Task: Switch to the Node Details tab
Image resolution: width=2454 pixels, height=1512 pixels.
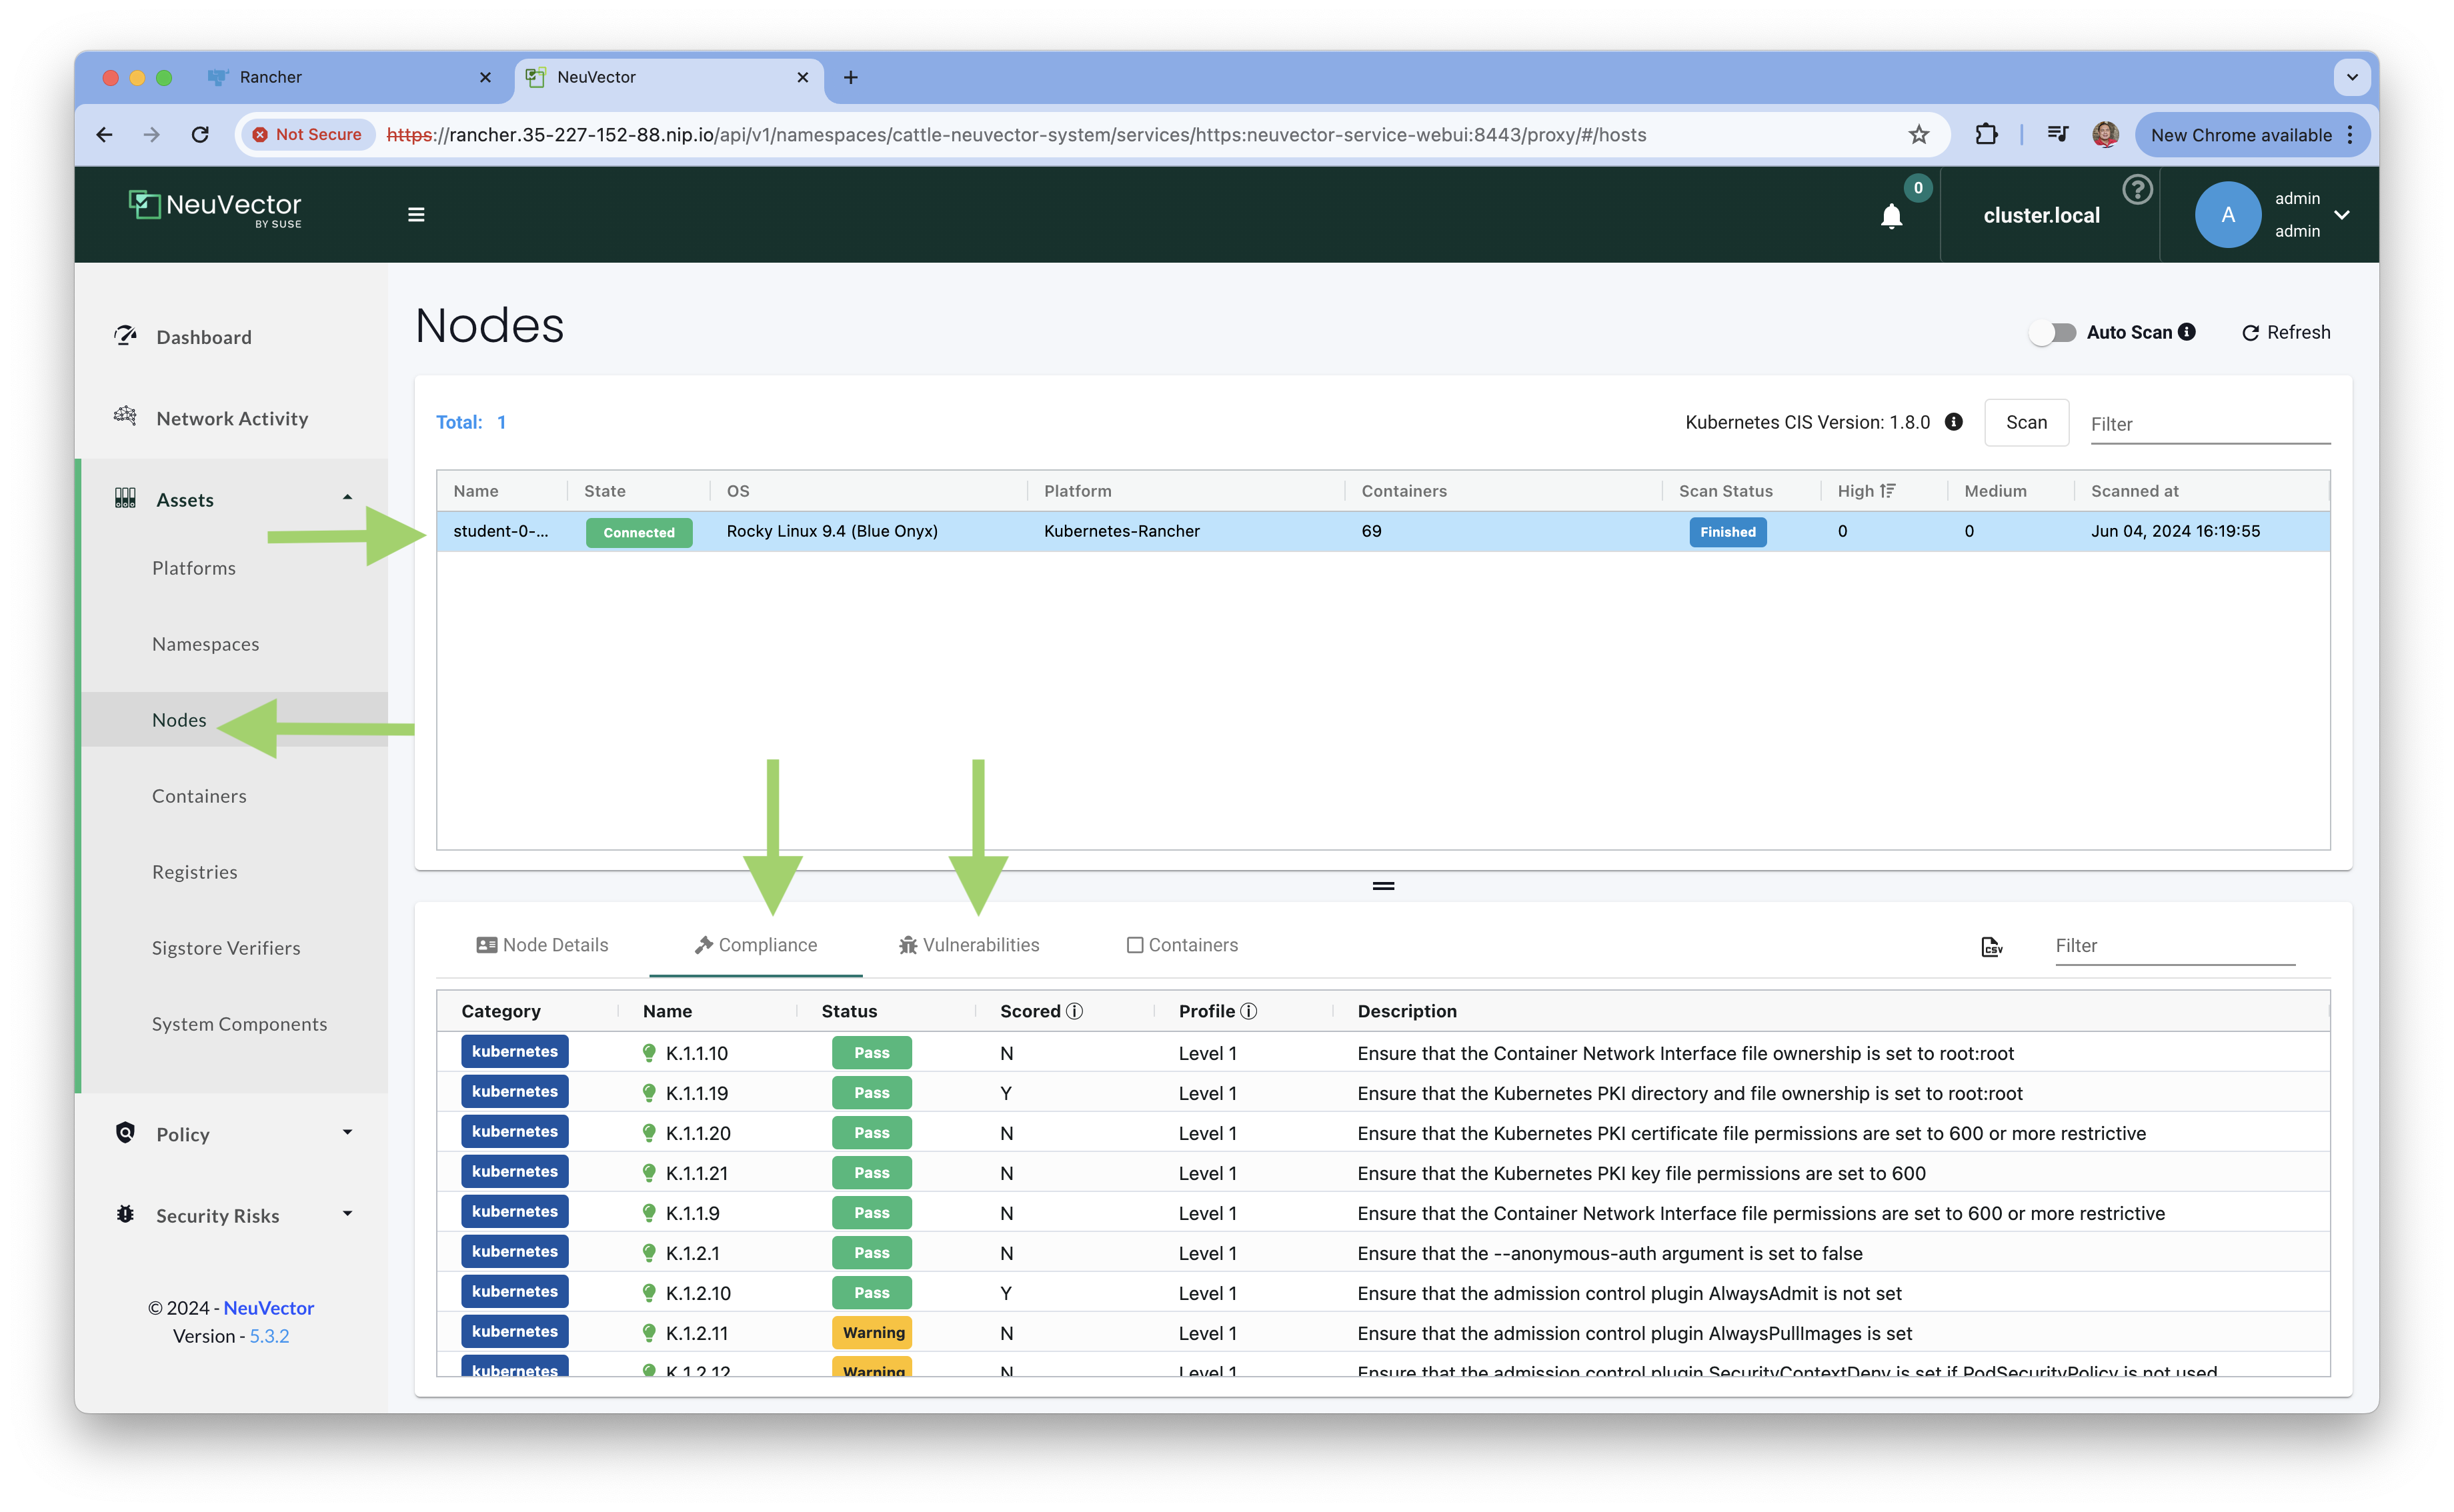Action: pos(542,945)
